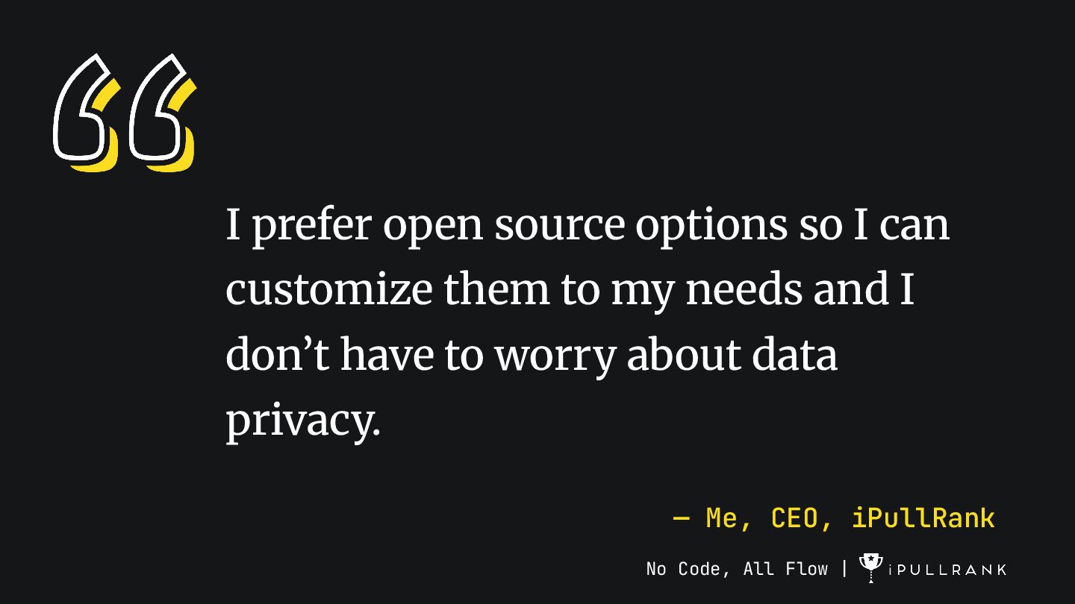Click the word "Flow" in the footer
This screenshot has width=1075, height=604.
coord(806,569)
